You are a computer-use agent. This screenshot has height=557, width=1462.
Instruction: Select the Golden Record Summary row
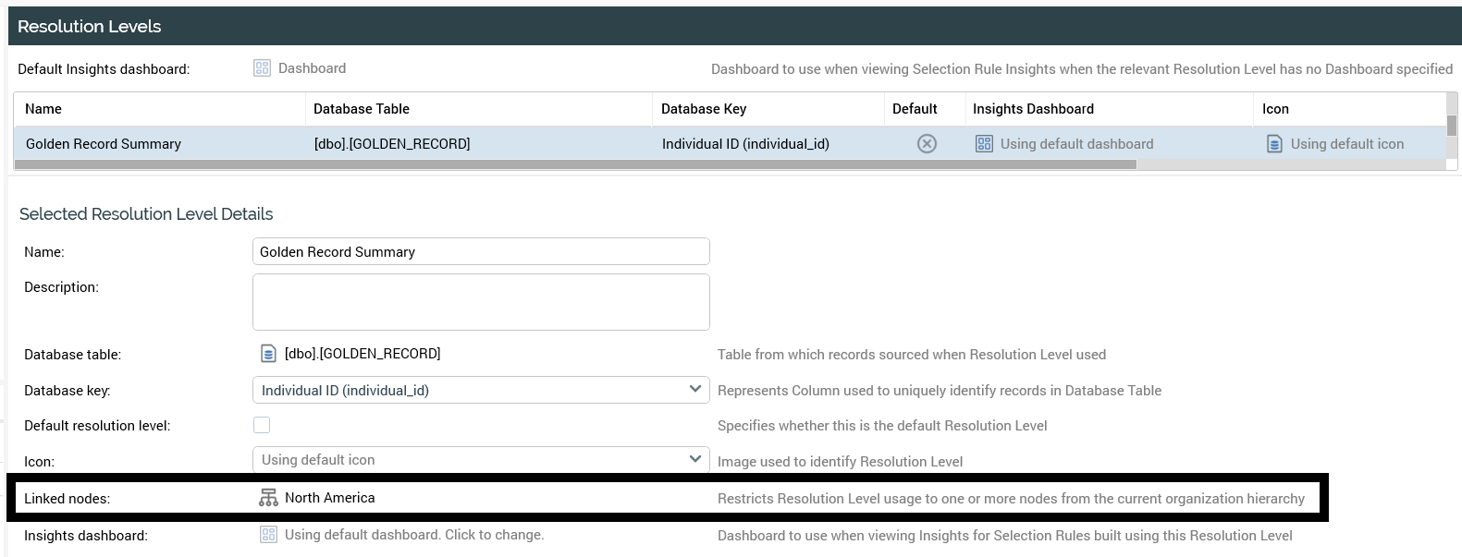click(x=104, y=144)
